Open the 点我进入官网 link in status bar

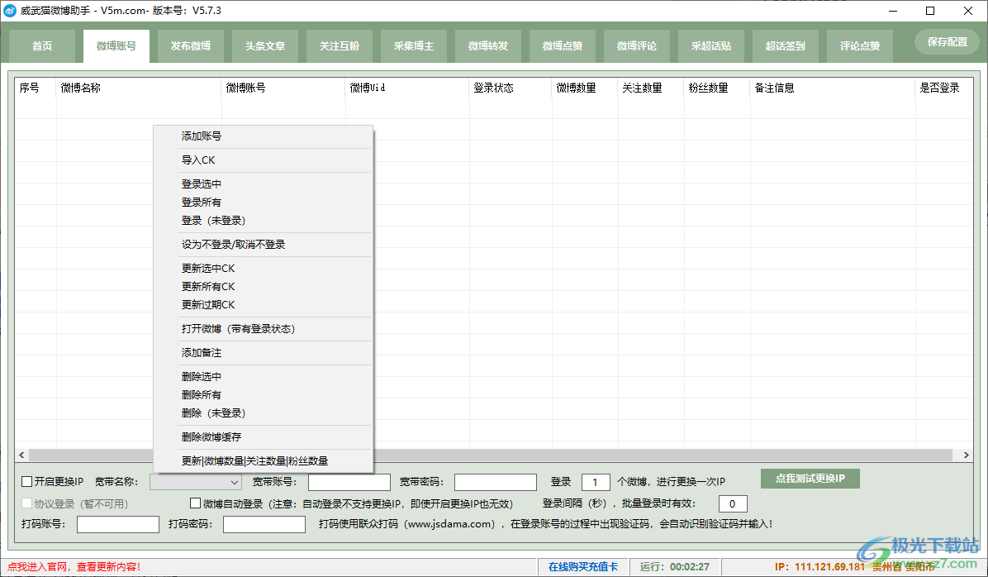(74, 567)
